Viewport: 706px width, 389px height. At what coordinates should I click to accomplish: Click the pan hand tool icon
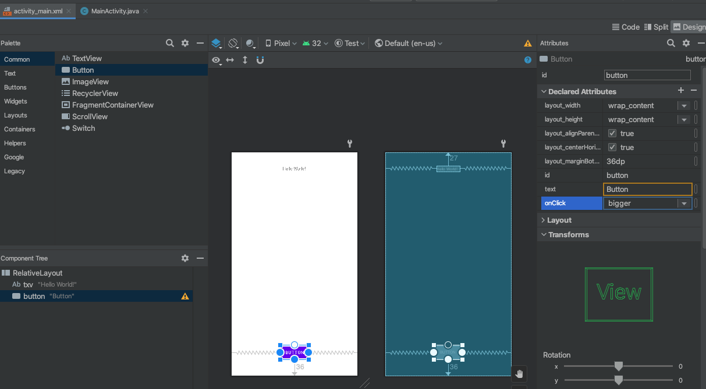click(519, 373)
